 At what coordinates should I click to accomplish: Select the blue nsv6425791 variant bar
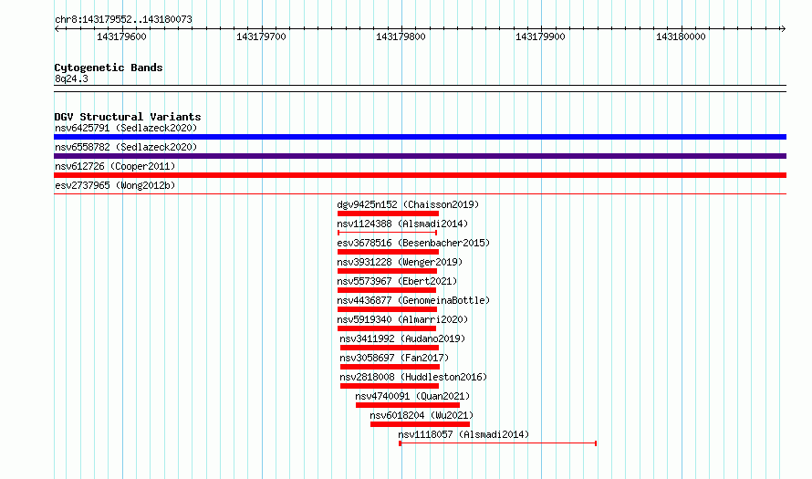point(420,137)
